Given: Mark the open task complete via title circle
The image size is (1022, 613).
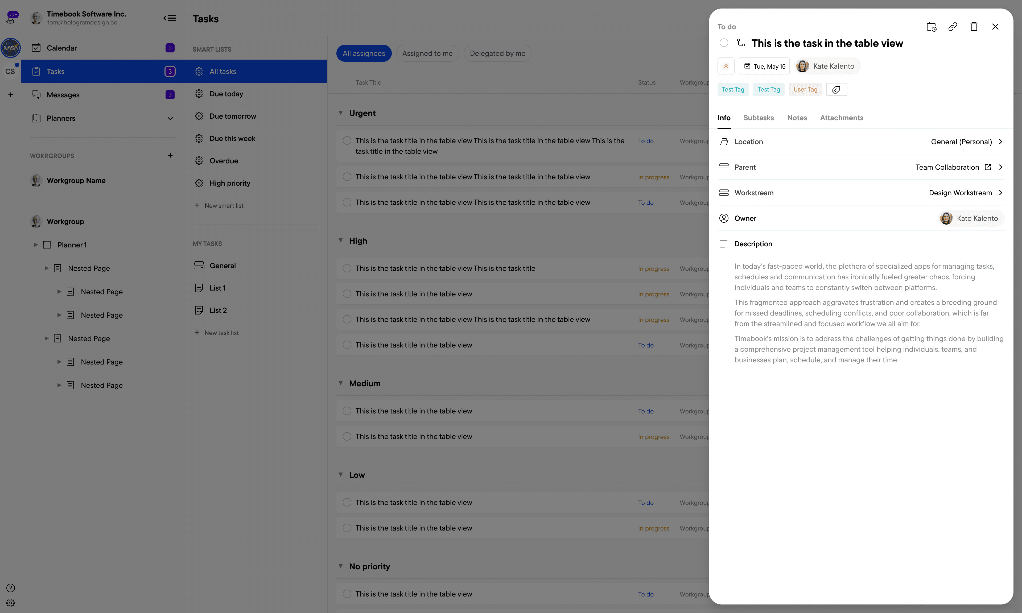Looking at the screenshot, I should pos(724,43).
